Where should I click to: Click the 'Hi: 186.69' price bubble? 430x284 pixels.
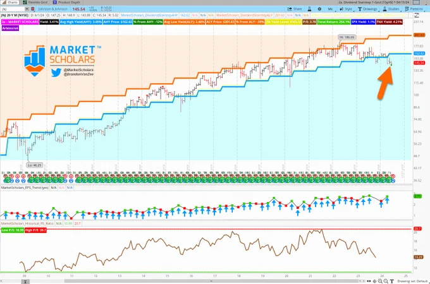pos(347,37)
